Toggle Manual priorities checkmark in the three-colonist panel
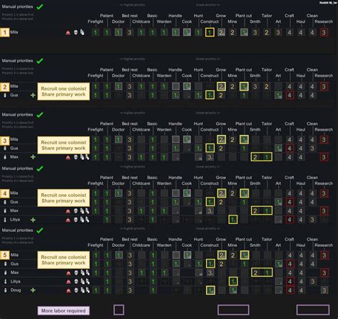This screenshot has height=319, width=338. [40, 115]
